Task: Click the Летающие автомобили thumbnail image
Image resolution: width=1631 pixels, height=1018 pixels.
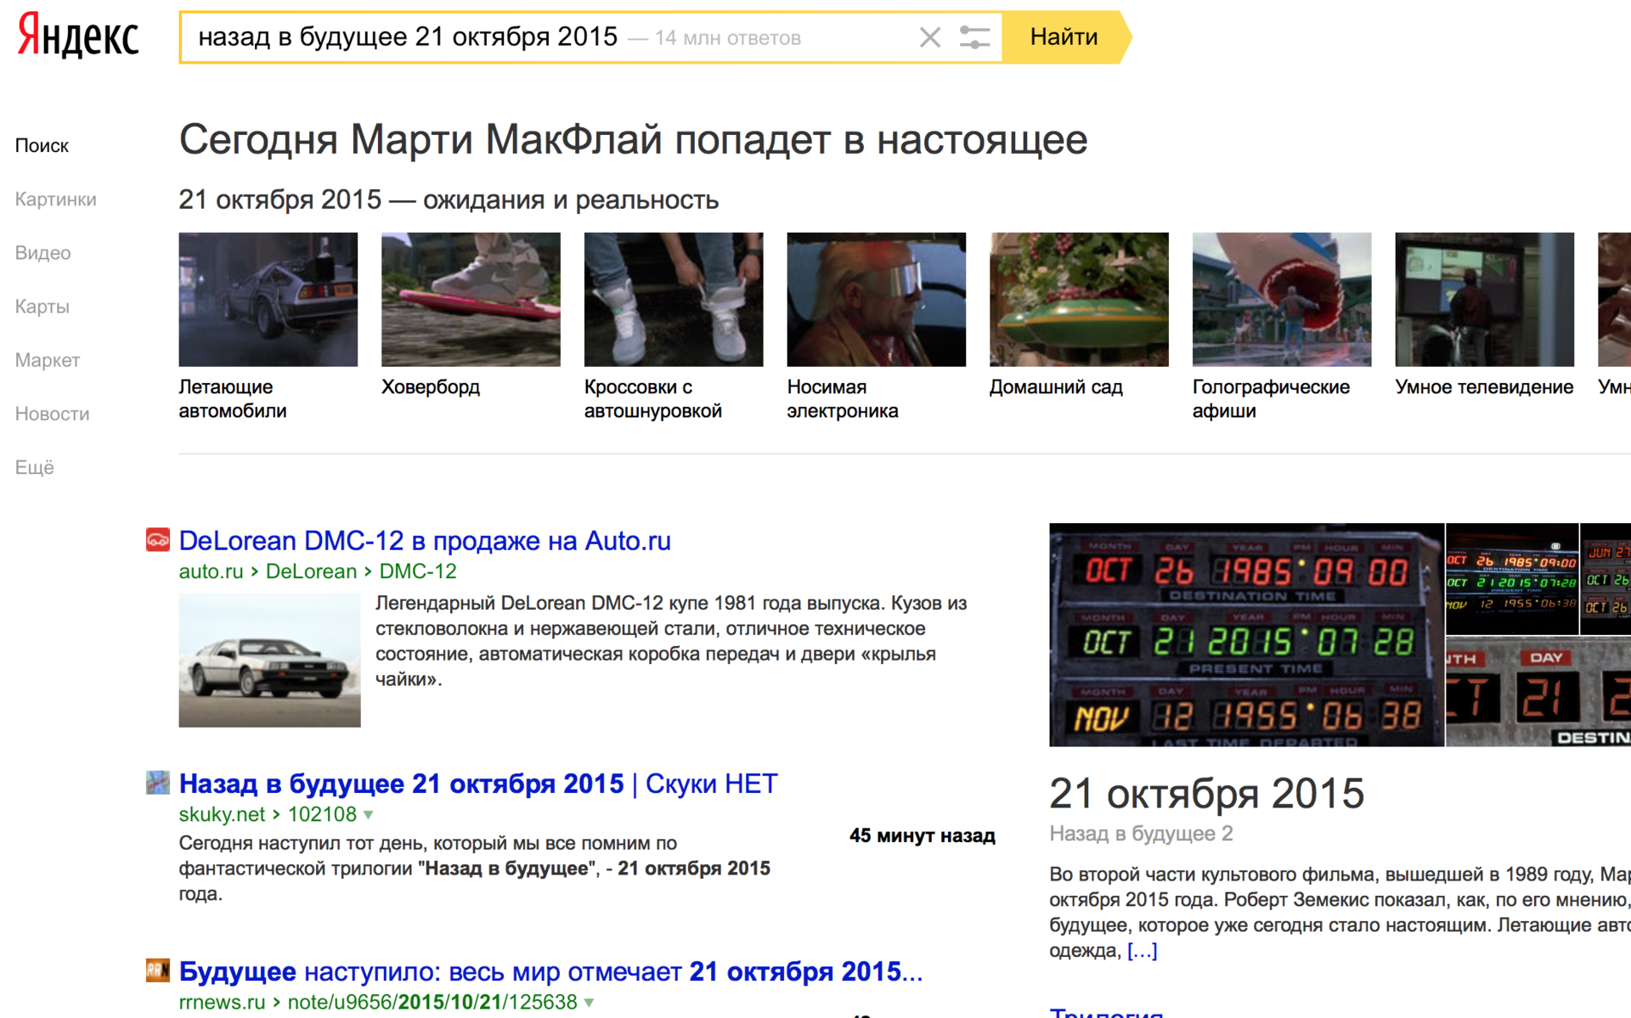Action: [x=268, y=300]
